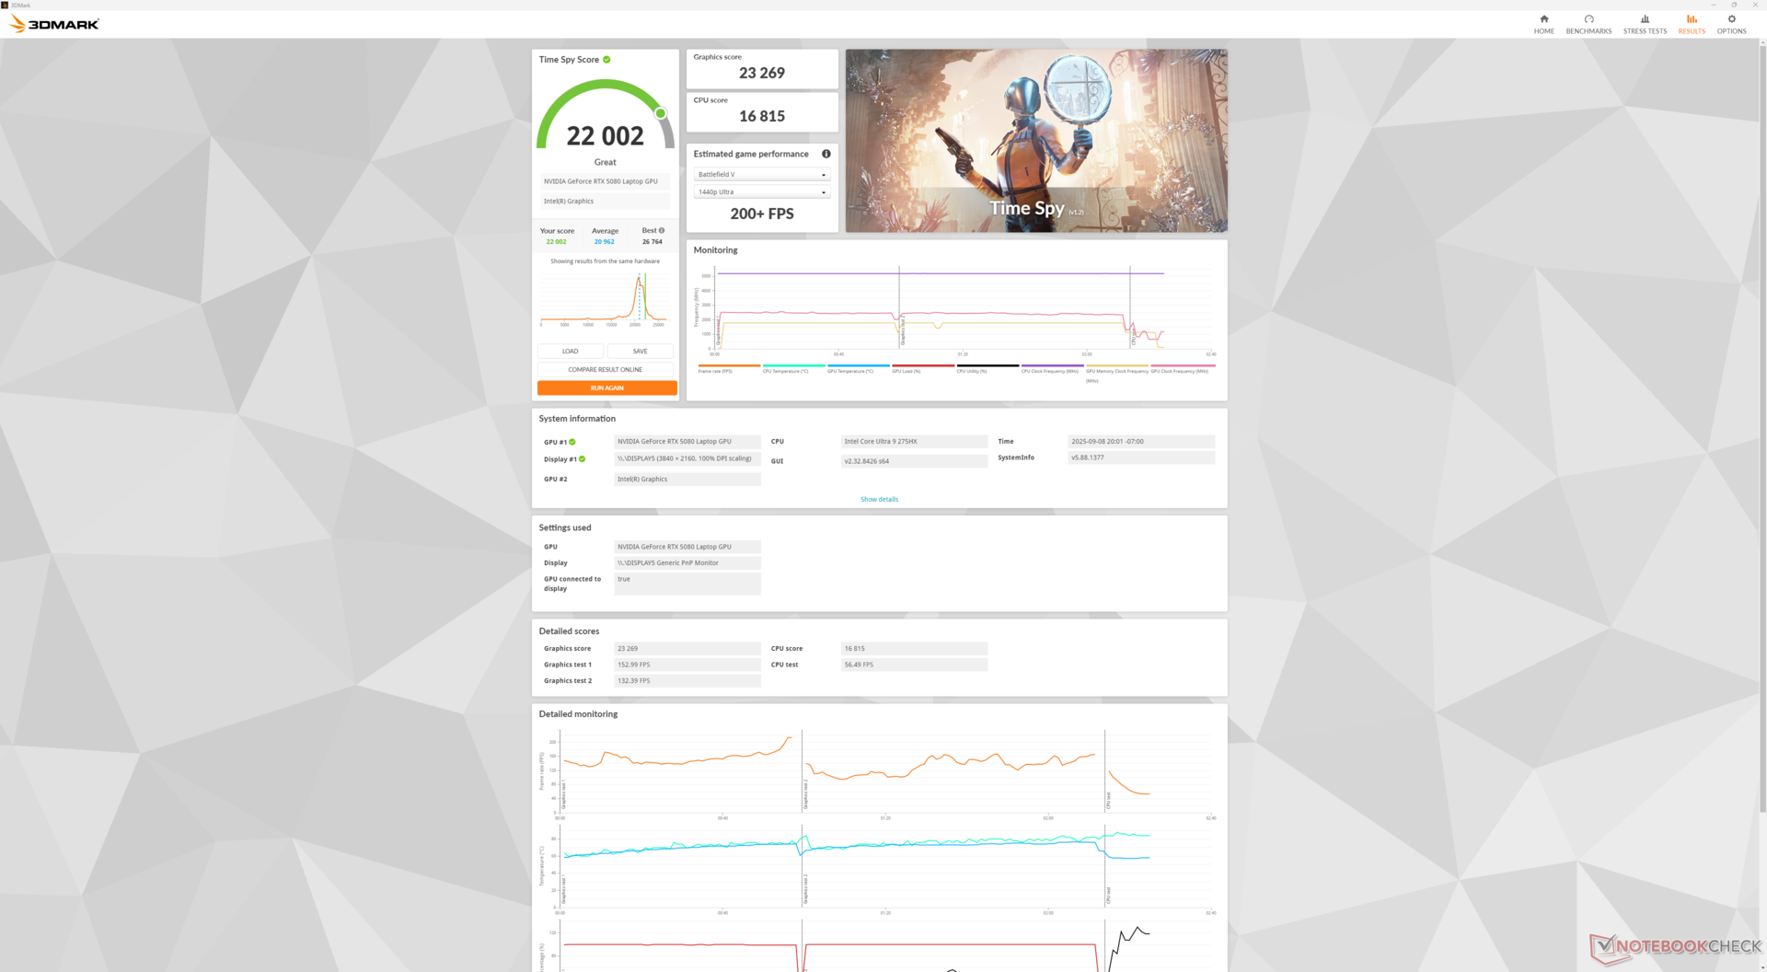The width and height of the screenshot is (1767, 972).
Task: Open the Benchmarks section
Action: [1588, 24]
